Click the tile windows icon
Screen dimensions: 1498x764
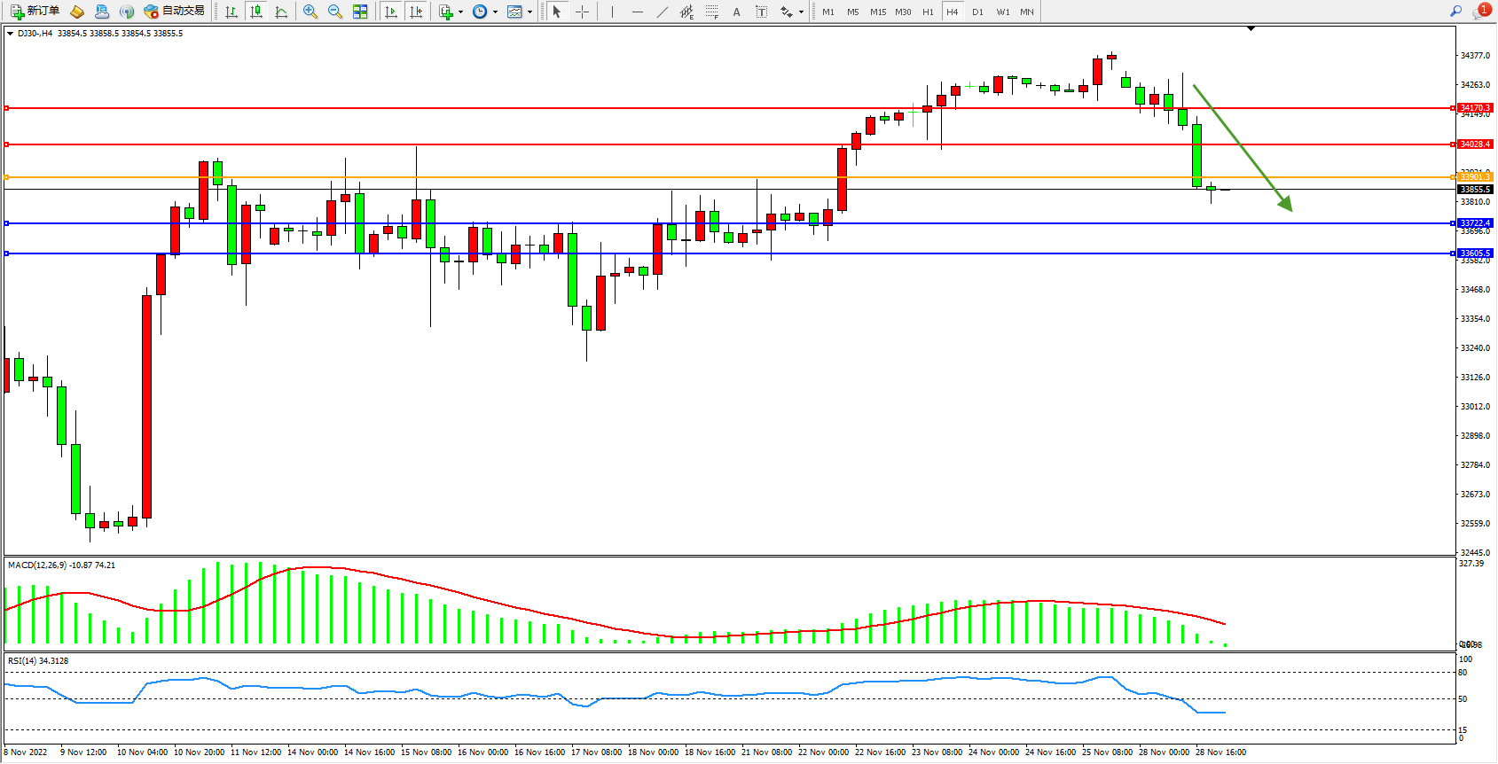click(360, 12)
